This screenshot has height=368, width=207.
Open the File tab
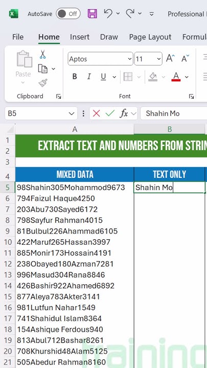18,37
